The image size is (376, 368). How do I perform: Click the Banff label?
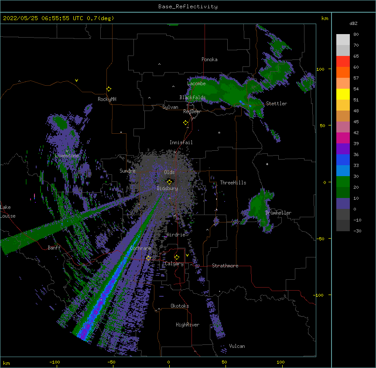tap(54, 248)
